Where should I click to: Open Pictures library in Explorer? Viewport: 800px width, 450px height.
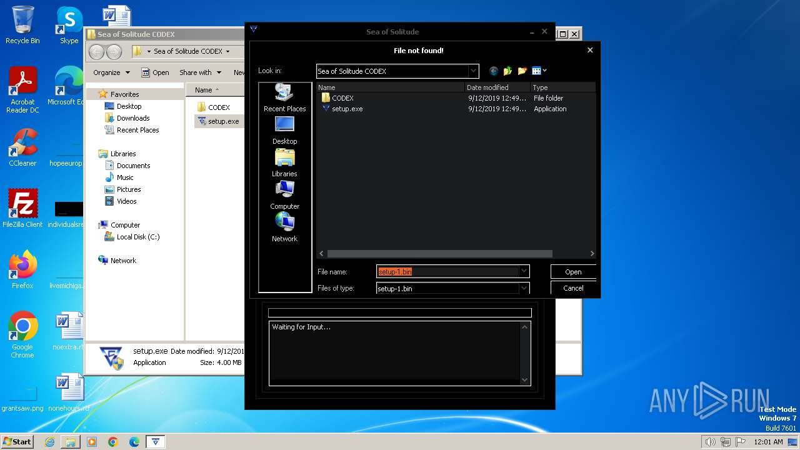pos(129,189)
